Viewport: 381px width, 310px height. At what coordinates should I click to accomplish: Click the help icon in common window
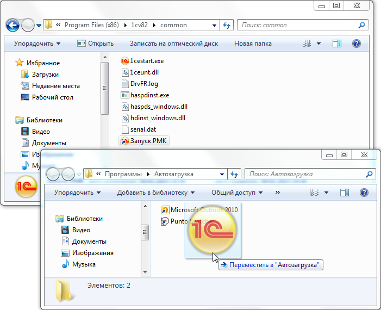(357, 44)
